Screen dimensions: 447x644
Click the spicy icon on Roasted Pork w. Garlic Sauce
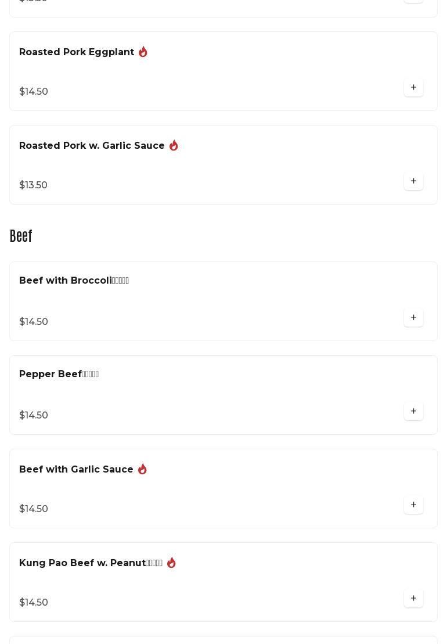pos(174,145)
